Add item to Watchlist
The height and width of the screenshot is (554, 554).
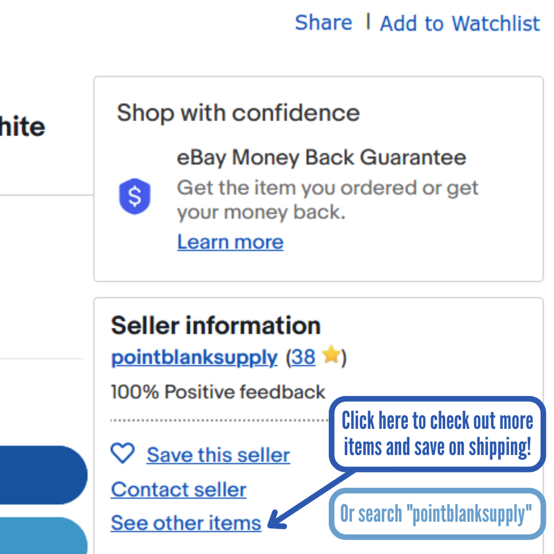tap(459, 23)
